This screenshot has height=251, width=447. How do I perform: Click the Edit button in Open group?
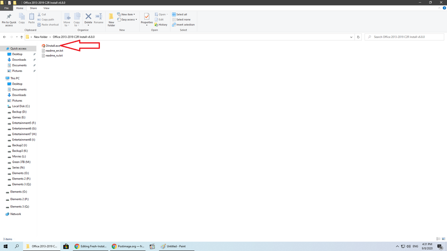(159, 20)
